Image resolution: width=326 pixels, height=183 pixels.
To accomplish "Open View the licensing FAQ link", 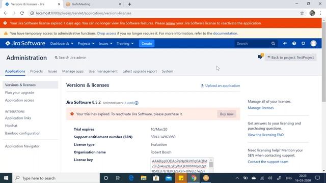I will [x=265, y=135].
